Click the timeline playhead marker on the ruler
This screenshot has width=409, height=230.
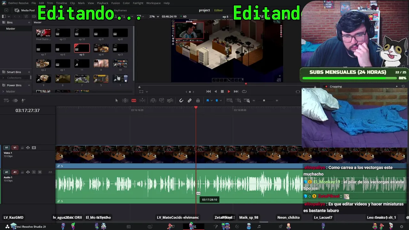pos(196,108)
